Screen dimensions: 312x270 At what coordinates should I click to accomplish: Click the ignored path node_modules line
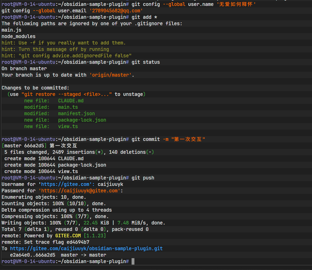(x=19, y=37)
